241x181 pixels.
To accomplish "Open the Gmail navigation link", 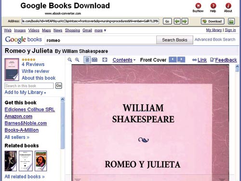I will pos(87,30).
